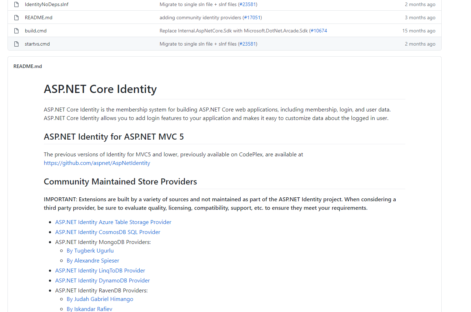The width and height of the screenshot is (471, 312).
Task: Click the README.md header above the readme content
Action: coord(27,66)
